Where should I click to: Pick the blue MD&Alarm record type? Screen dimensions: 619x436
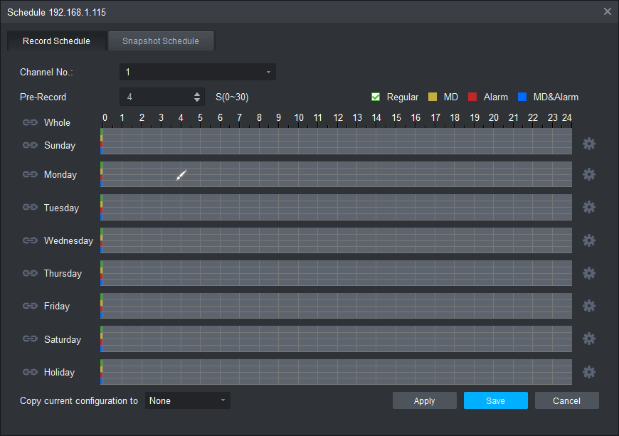522,97
